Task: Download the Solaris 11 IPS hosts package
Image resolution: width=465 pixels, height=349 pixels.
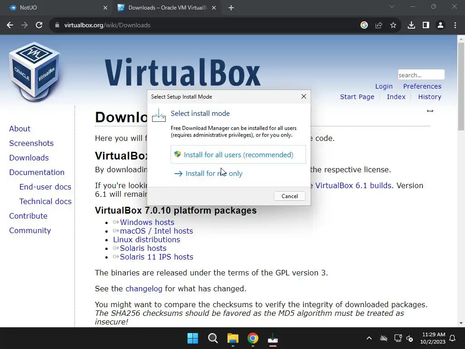Action: (x=157, y=257)
